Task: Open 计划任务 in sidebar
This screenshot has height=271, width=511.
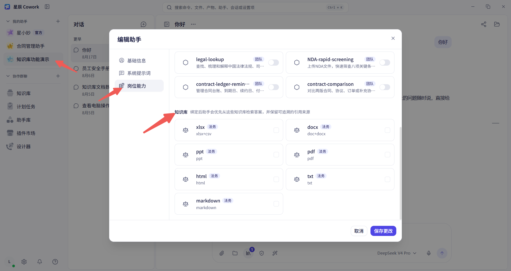Action: click(x=34, y=107)
